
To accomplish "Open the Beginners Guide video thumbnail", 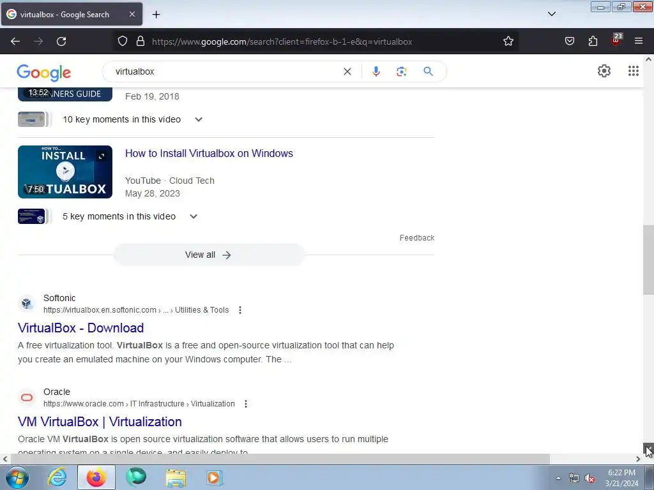I will tap(65, 94).
